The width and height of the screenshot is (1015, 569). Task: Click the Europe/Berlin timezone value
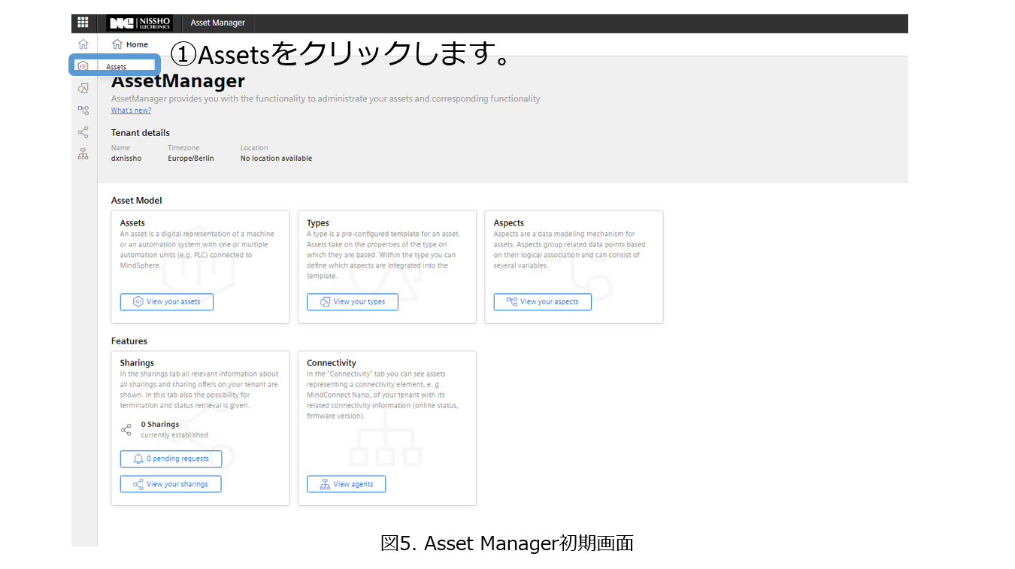(x=191, y=159)
